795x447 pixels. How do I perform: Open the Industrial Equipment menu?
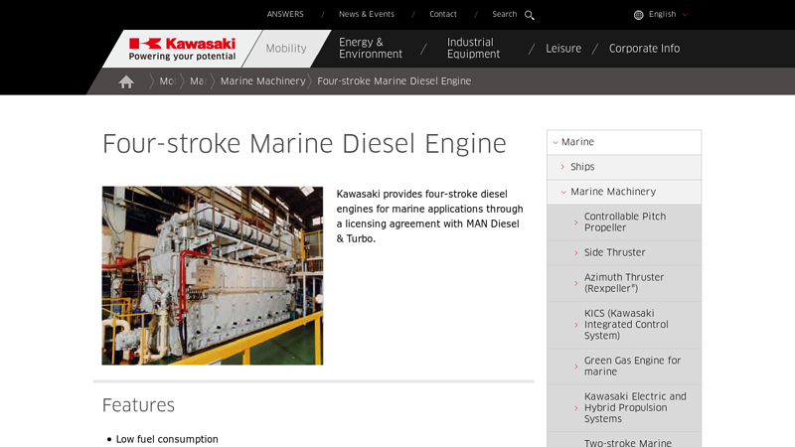[474, 48]
